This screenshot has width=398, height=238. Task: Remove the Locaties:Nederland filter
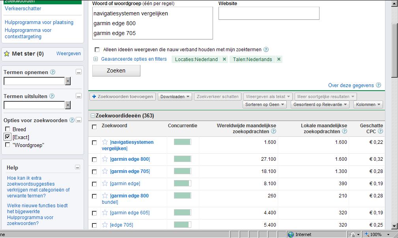(224, 59)
